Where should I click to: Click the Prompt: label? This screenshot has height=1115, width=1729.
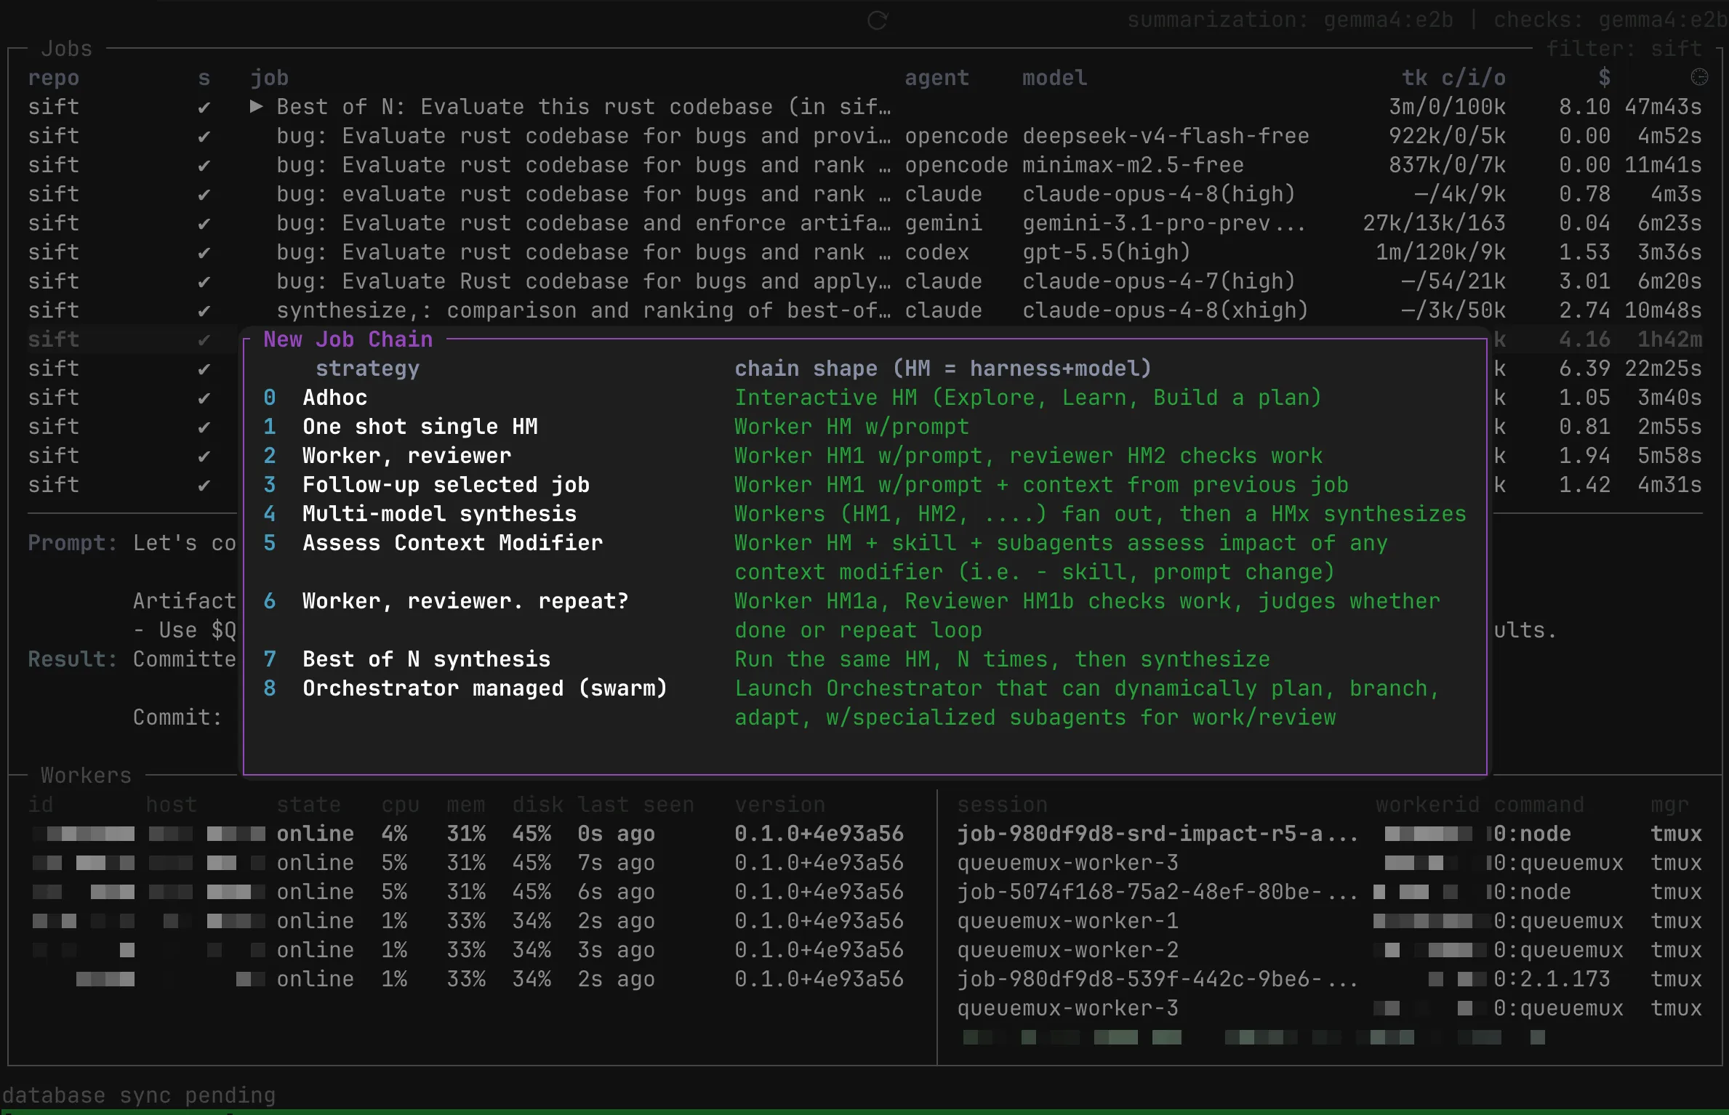(73, 543)
